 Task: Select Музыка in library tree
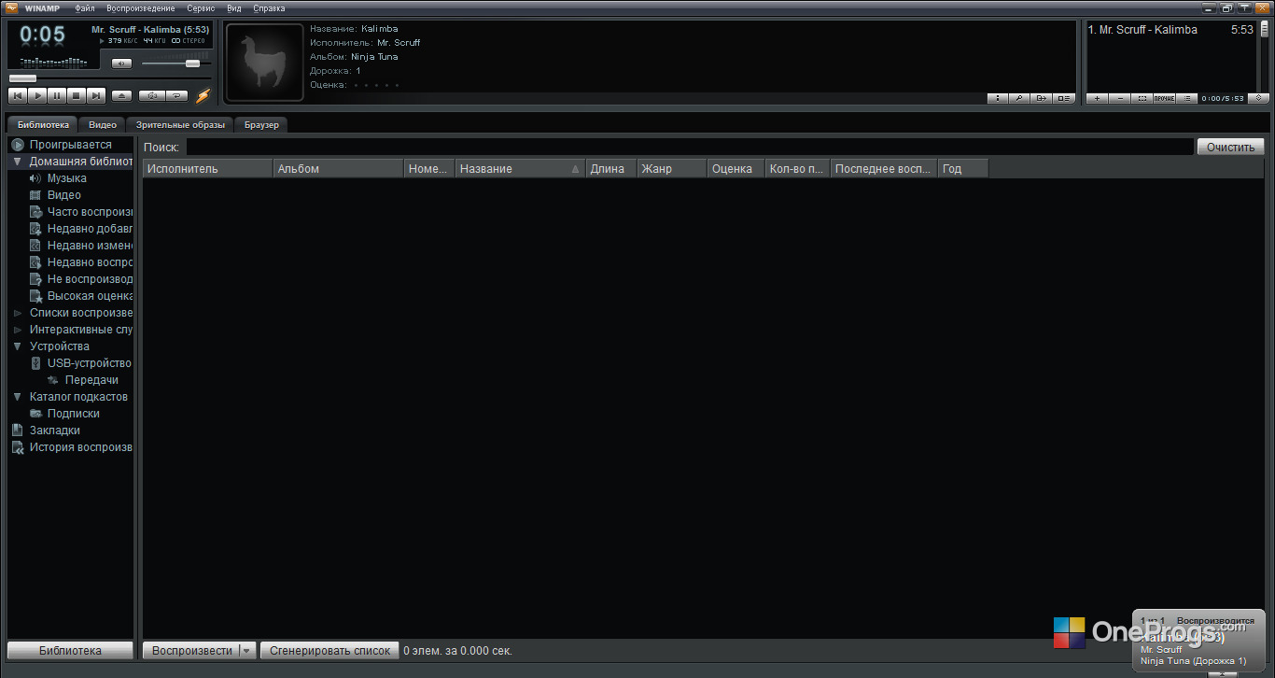(x=67, y=178)
